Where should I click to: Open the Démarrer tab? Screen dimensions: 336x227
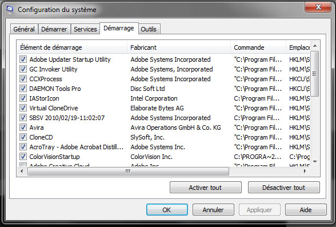click(54, 29)
